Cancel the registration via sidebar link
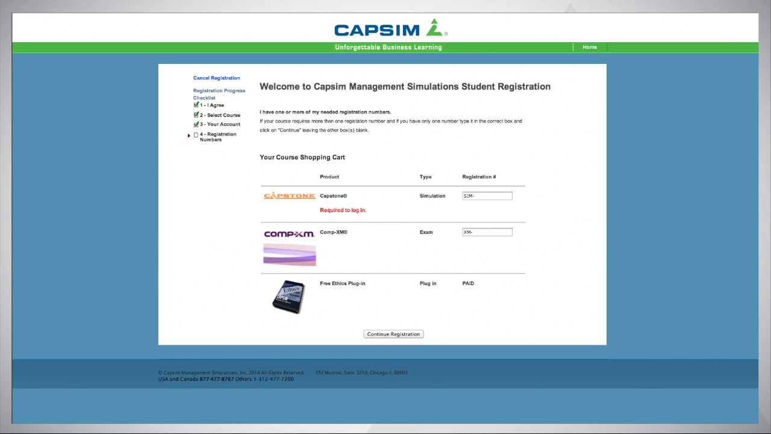Viewport: 771px width, 434px height. (x=216, y=78)
